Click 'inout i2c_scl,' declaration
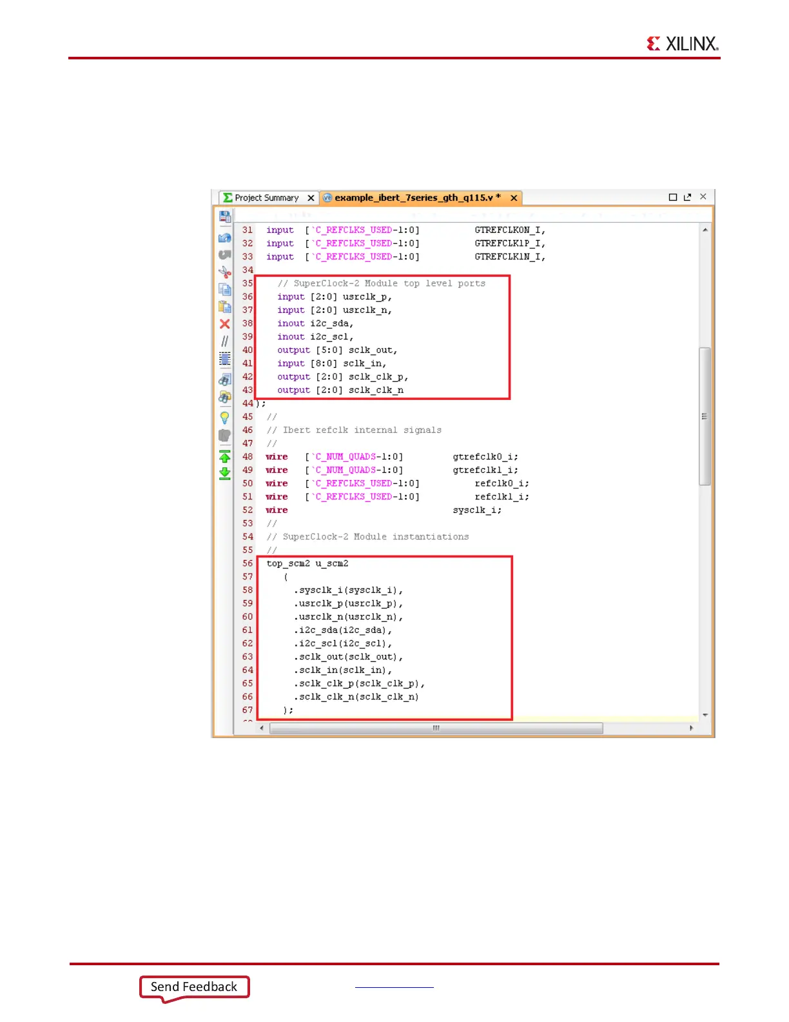This screenshot has width=789, height=1022. [x=315, y=337]
